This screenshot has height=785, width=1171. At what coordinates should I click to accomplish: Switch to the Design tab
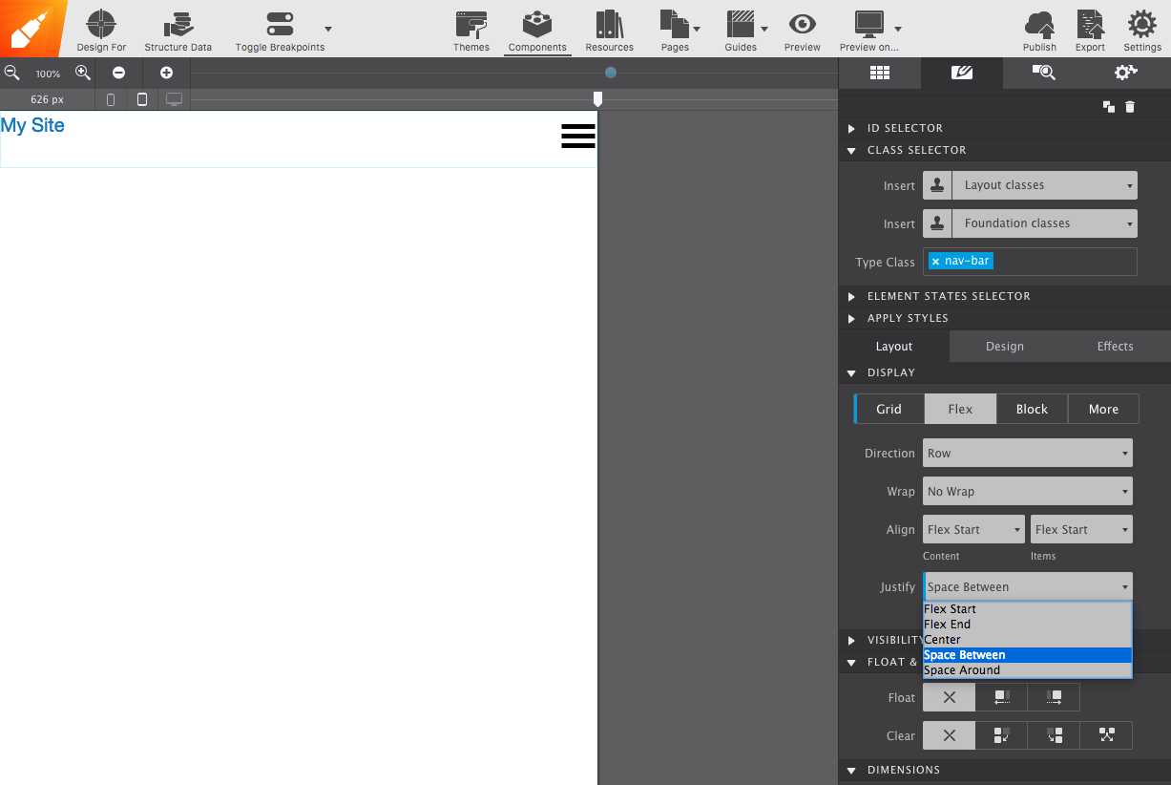click(1005, 346)
